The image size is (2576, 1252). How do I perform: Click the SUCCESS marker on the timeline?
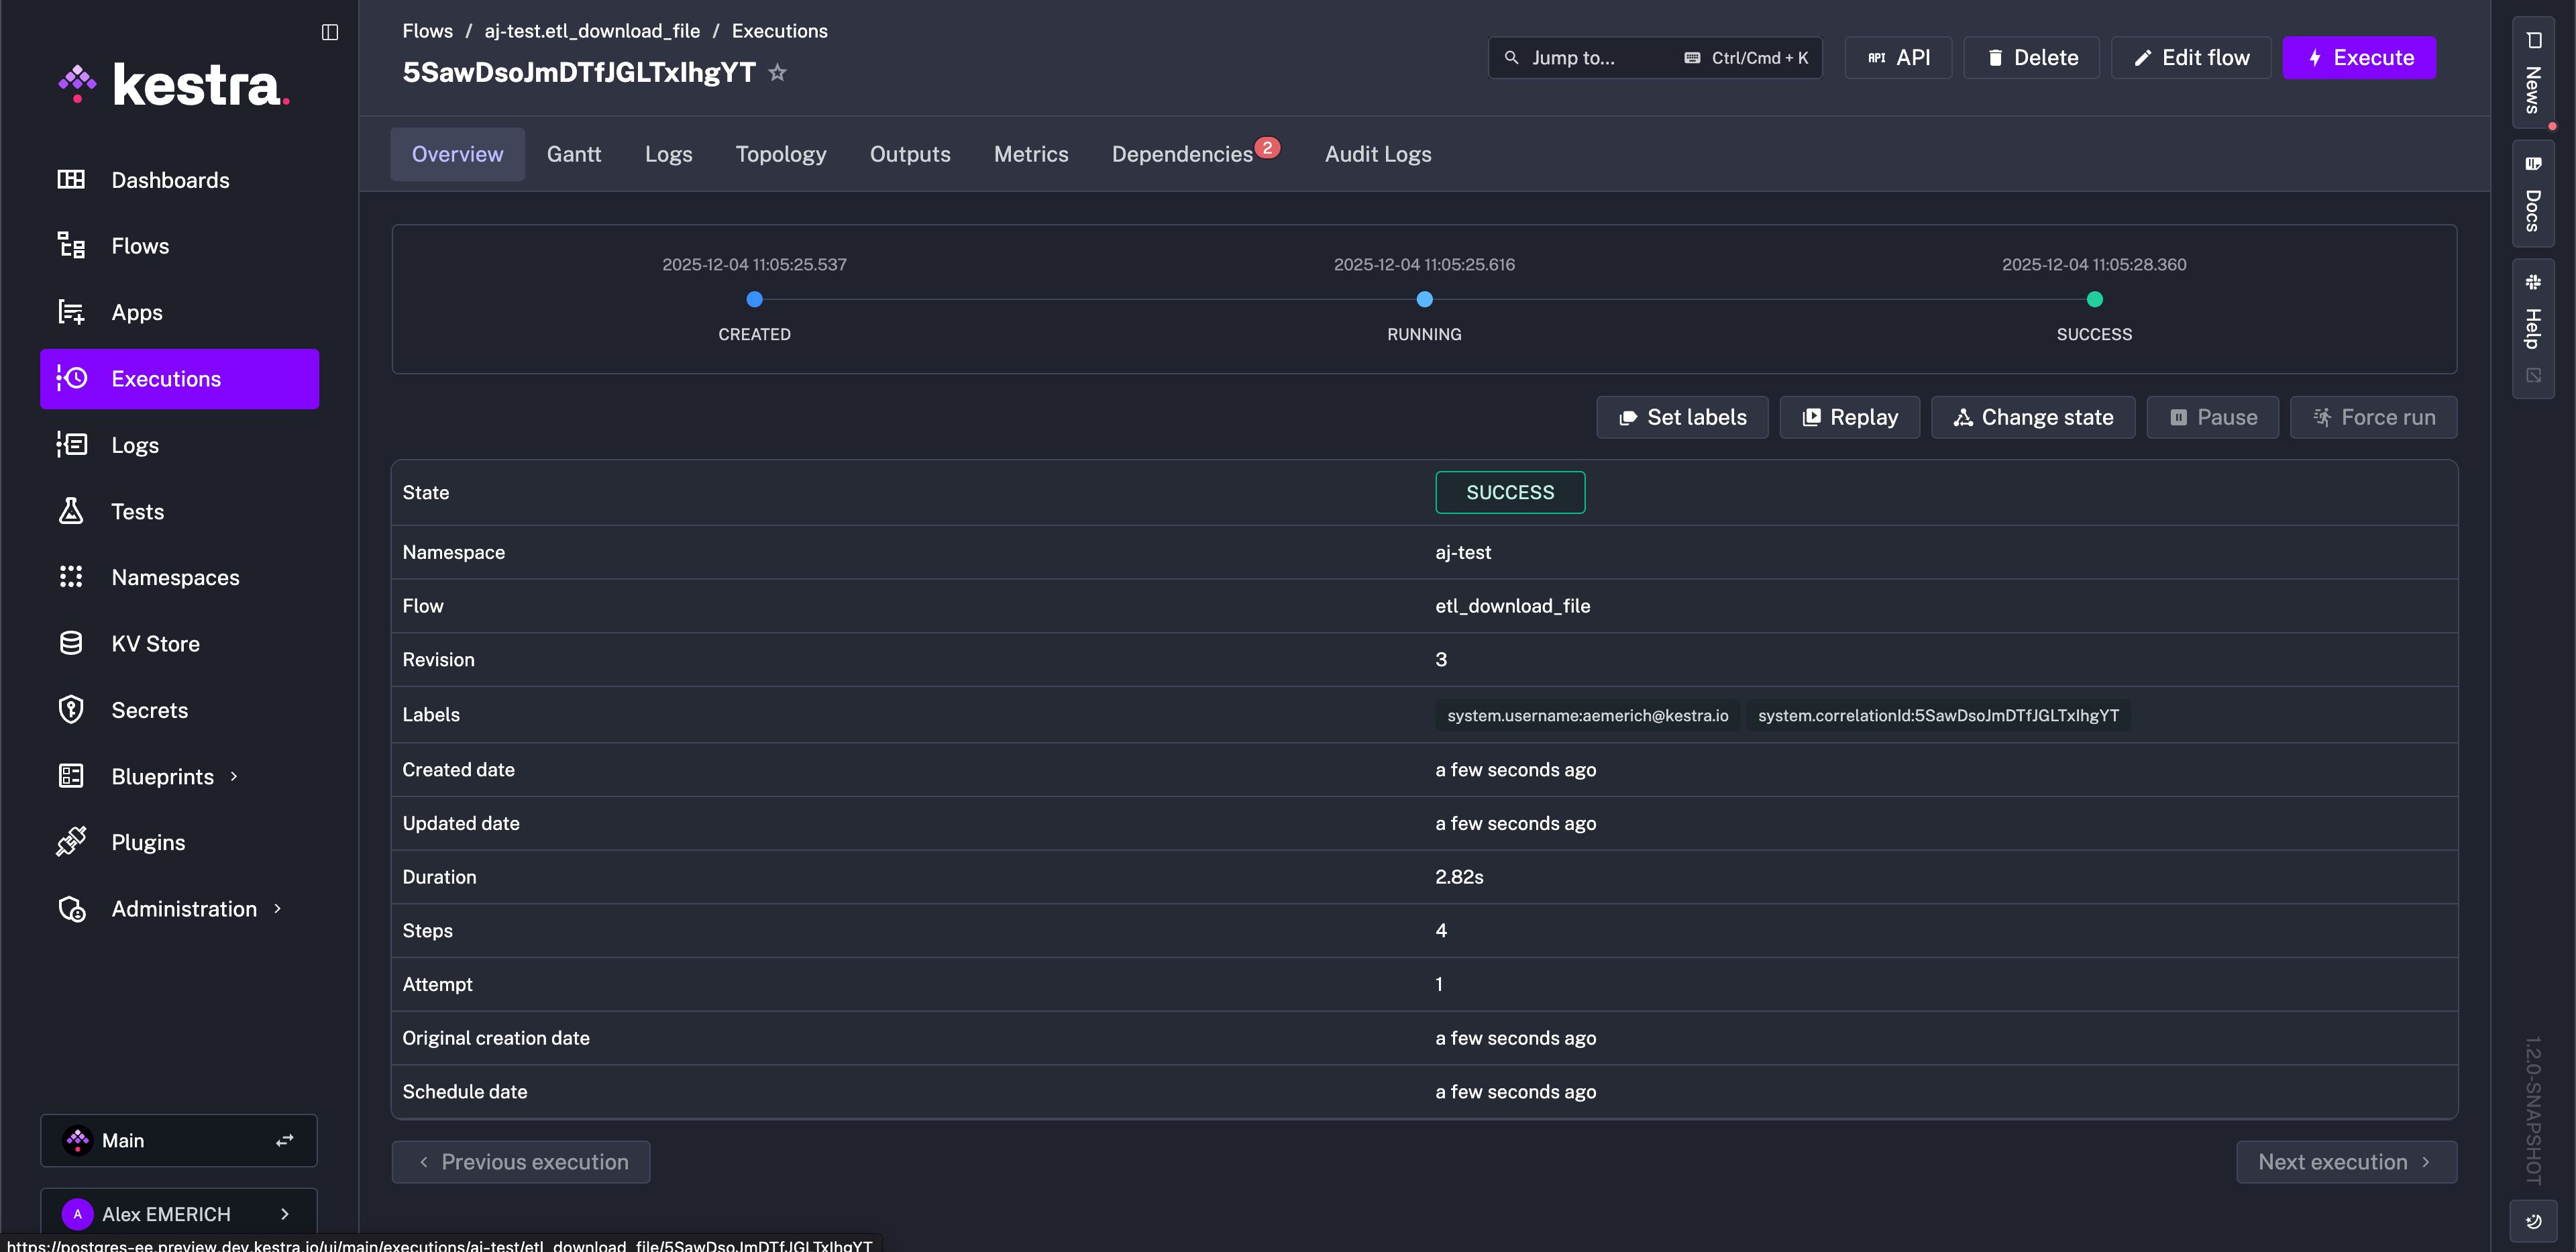pos(2094,299)
